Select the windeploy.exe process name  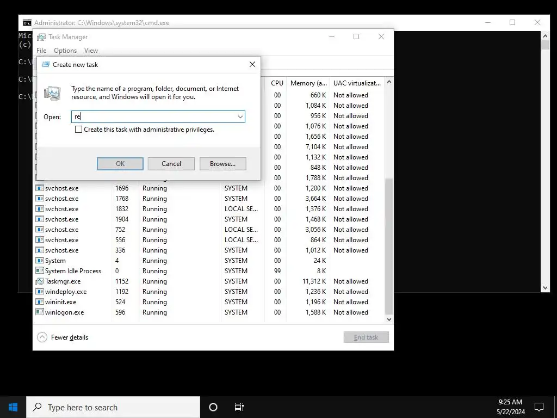66,292
